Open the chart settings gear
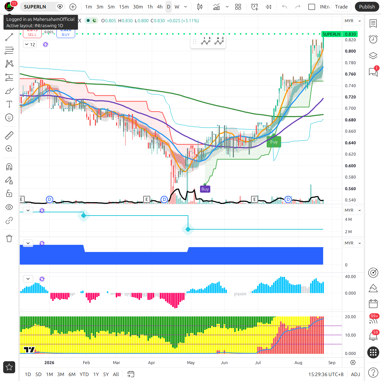This screenshot has width=381, height=381. click(353, 363)
